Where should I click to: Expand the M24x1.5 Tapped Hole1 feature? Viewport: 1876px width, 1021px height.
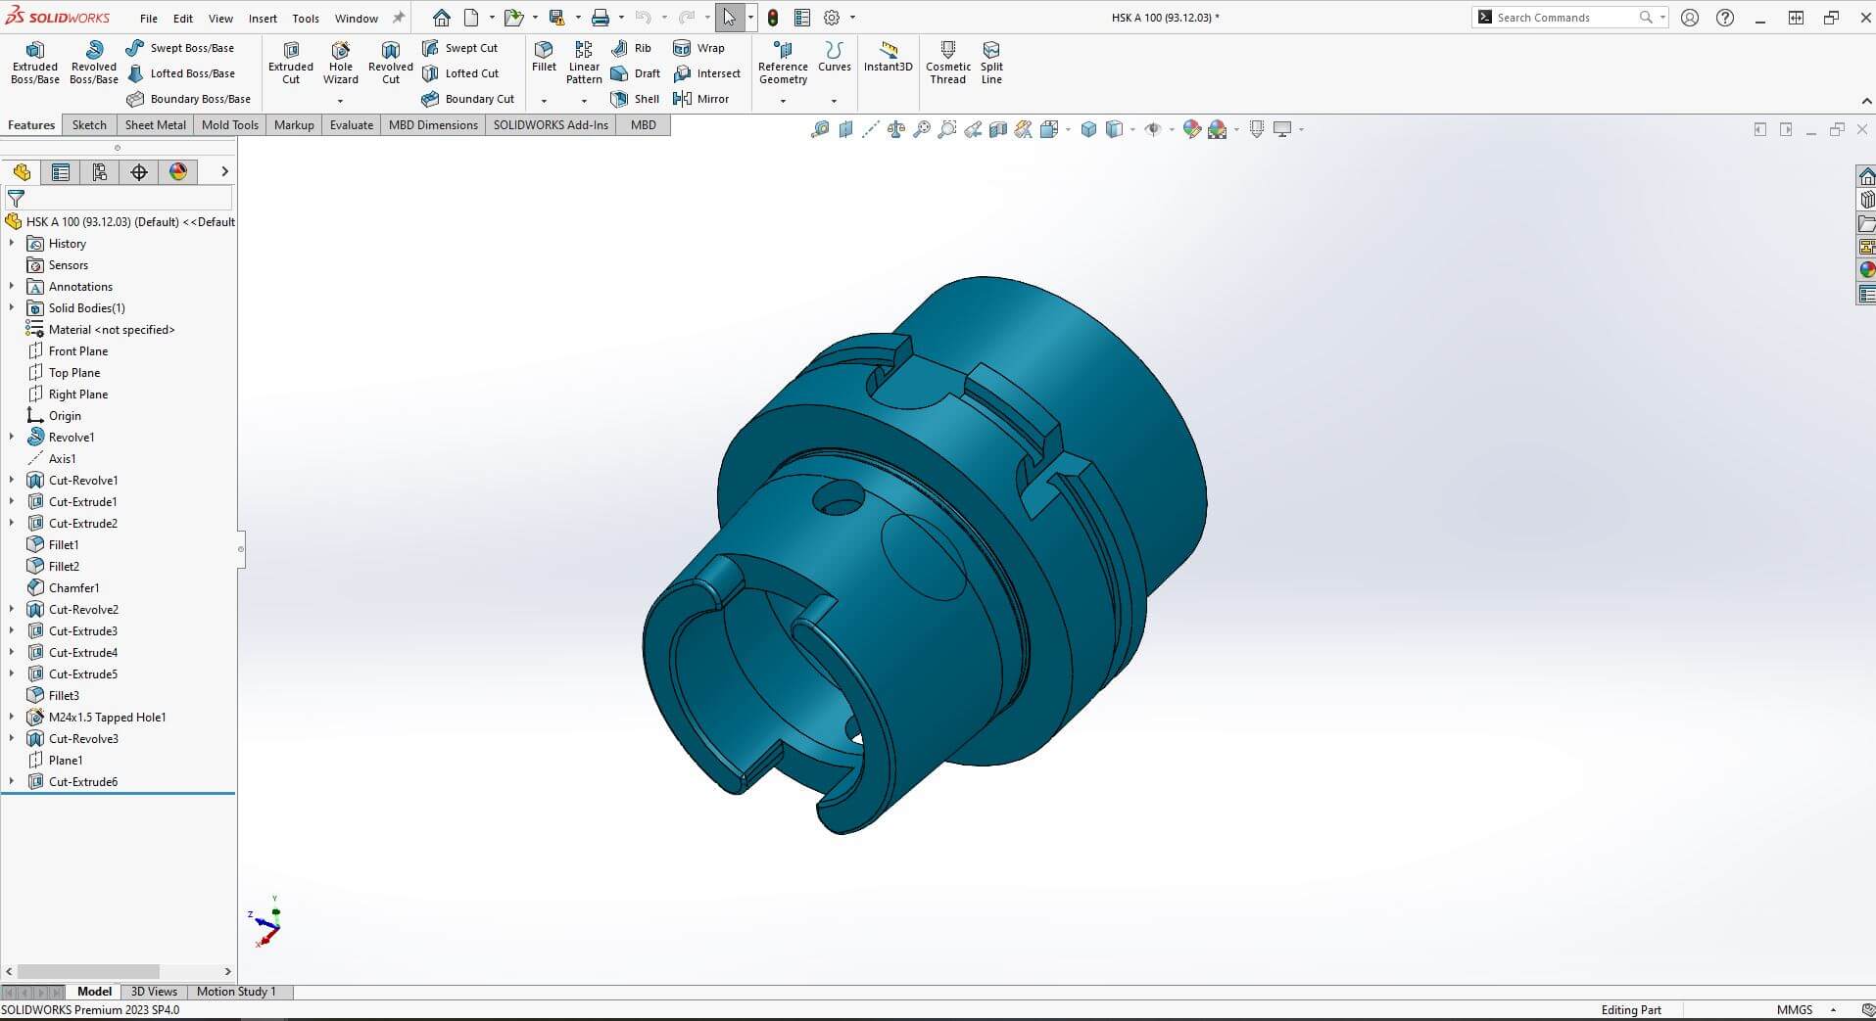click(x=12, y=718)
